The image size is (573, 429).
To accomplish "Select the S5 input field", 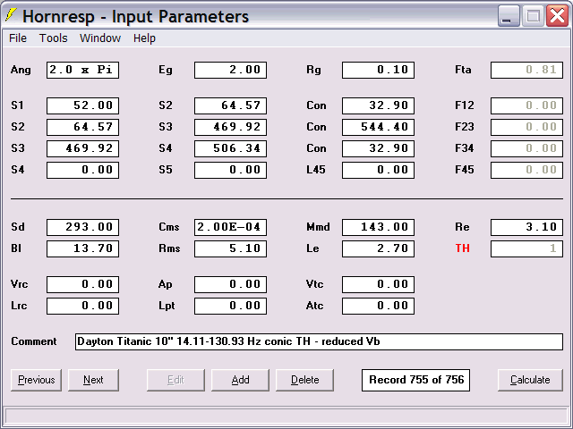I will coord(231,171).
